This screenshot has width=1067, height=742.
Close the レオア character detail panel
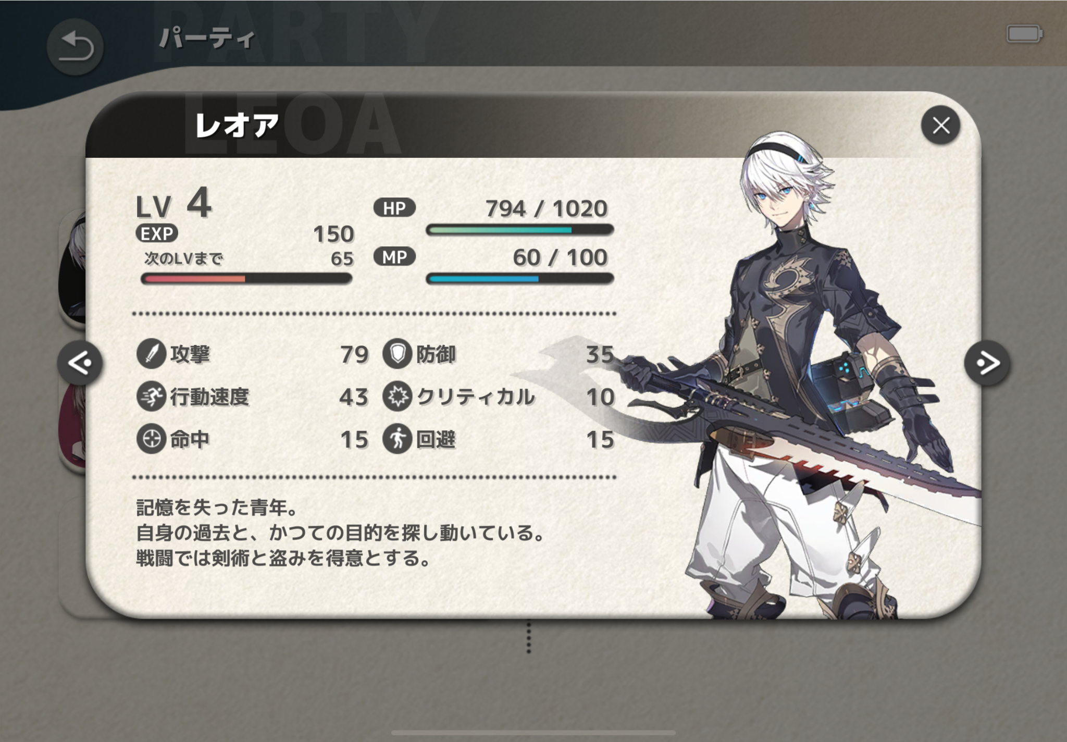tap(940, 125)
